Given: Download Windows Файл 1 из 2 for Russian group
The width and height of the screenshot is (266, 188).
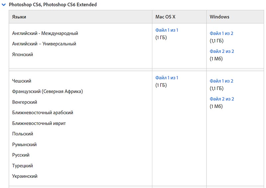Looking at the screenshot, I should tap(221, 81).
